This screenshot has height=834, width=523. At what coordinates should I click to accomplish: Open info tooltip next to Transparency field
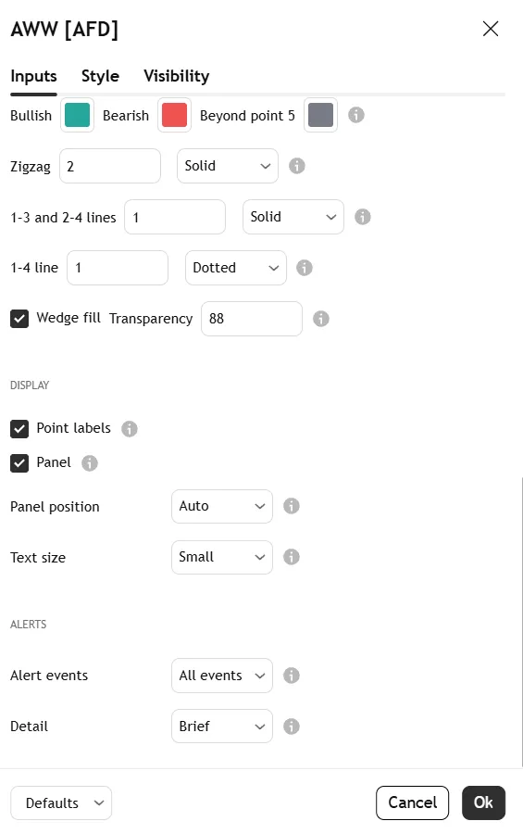(x=320, y=319)
